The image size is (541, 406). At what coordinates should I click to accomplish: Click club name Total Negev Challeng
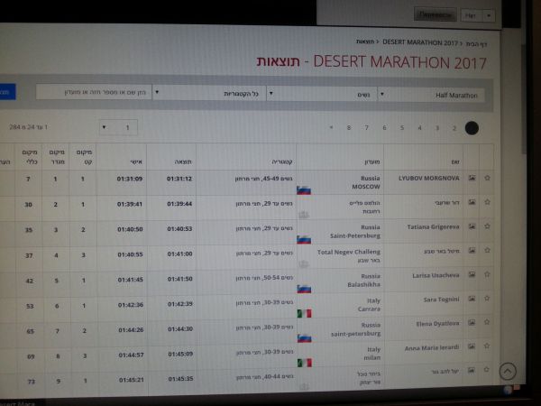pyautogui.click(x=348, y=252)
